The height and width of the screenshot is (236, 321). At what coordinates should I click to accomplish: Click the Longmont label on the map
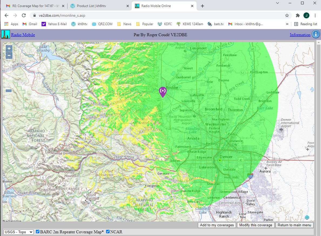(198, 48)
